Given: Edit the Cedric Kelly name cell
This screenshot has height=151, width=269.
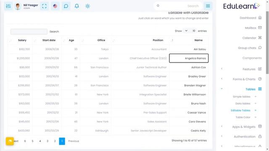Looking at the screenshot, I should [x=189, y=130].
